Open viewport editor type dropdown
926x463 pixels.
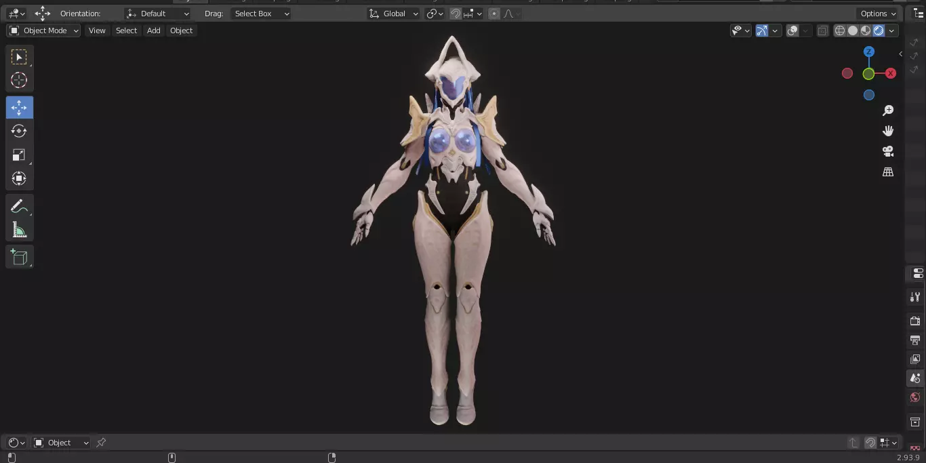(16, 14)
